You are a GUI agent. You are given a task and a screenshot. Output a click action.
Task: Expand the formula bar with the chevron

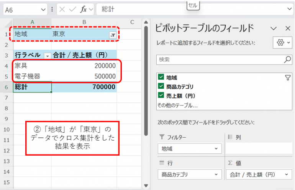[x=289, y=10]
